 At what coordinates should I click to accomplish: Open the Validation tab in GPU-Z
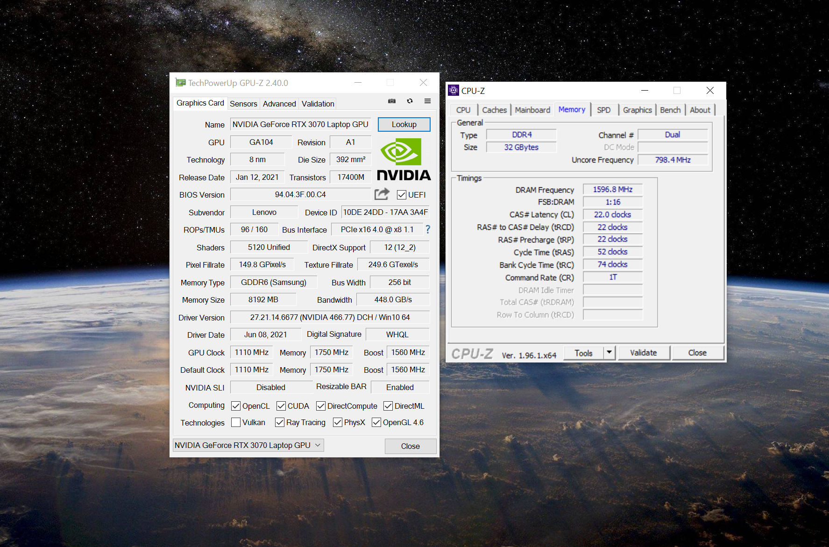[318, 104]
